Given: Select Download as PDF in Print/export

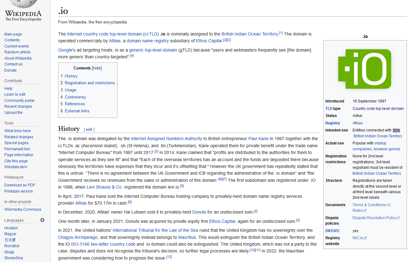Looking at the screenshot, I should pyautogui.click(x=20, y=185).
